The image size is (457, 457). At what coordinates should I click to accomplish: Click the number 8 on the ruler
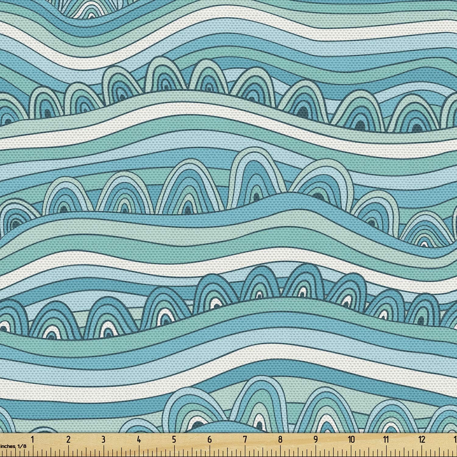280,439
